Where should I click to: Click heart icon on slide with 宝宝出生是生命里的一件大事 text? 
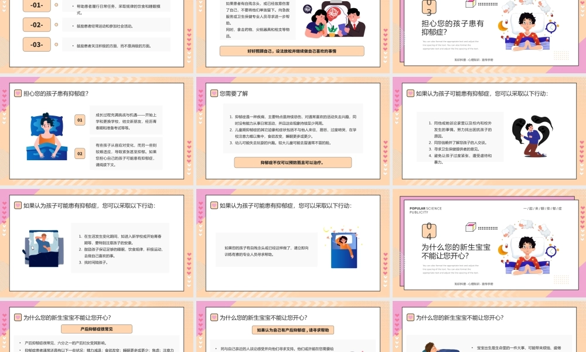pos(410,317)
